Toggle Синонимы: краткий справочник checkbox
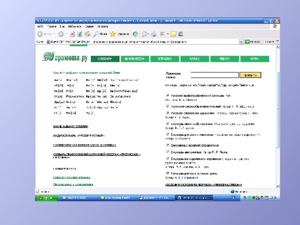The image size is (300, 225). [x=168, y=145]
